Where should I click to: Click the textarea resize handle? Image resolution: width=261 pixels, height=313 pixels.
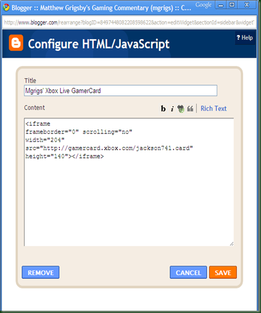coord(231,244)
